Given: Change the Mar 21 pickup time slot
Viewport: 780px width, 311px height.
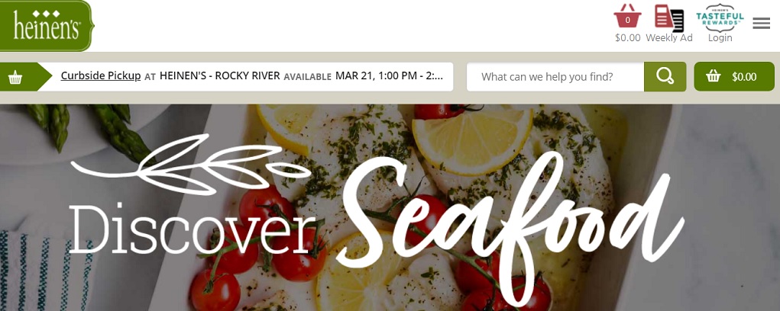Looking at the screenshot, I should tap(389, 76).
